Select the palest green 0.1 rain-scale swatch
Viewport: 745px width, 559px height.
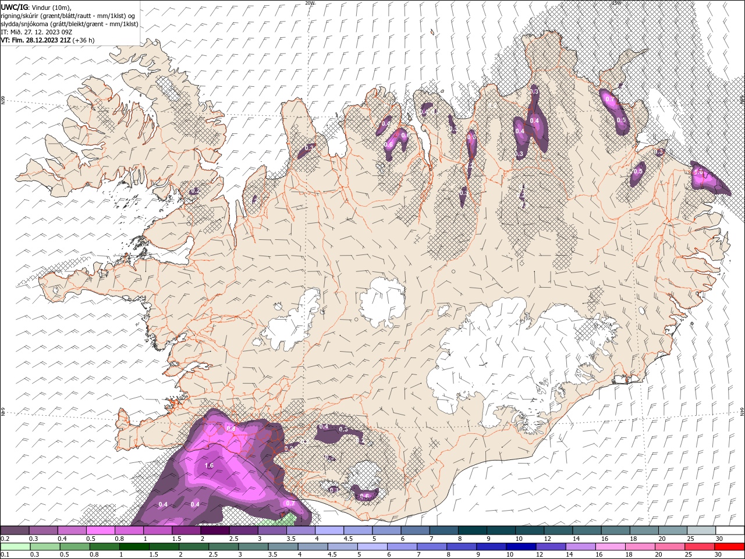point(15,547)
